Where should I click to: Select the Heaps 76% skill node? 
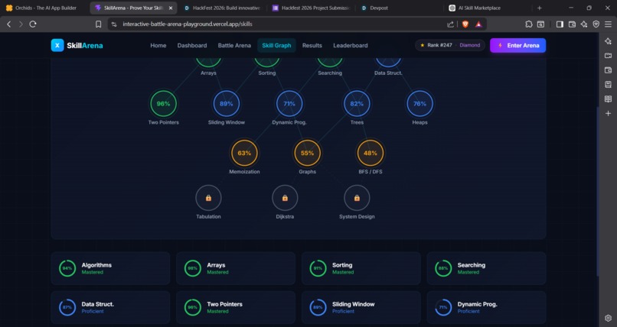coord(419,104)
